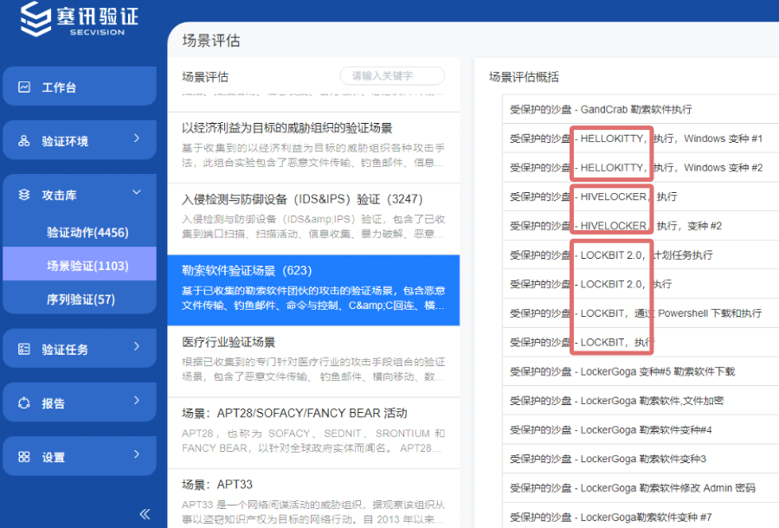The image size is (779, 528).
Task: Click LockerGoga 变种#5 勒索软件下载 row
Action: pyautogui.click(x=641, y=371)
